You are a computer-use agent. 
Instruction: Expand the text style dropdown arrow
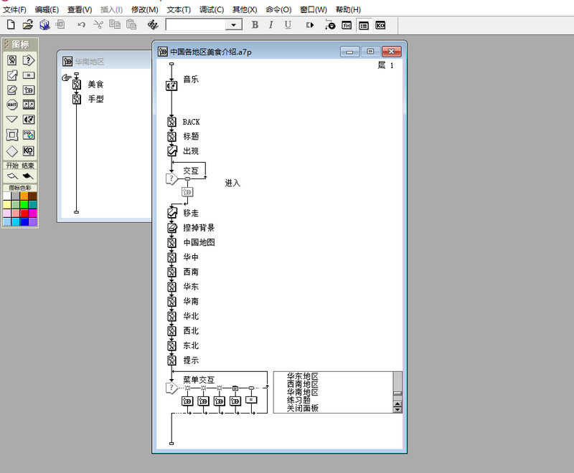[233, 25]
